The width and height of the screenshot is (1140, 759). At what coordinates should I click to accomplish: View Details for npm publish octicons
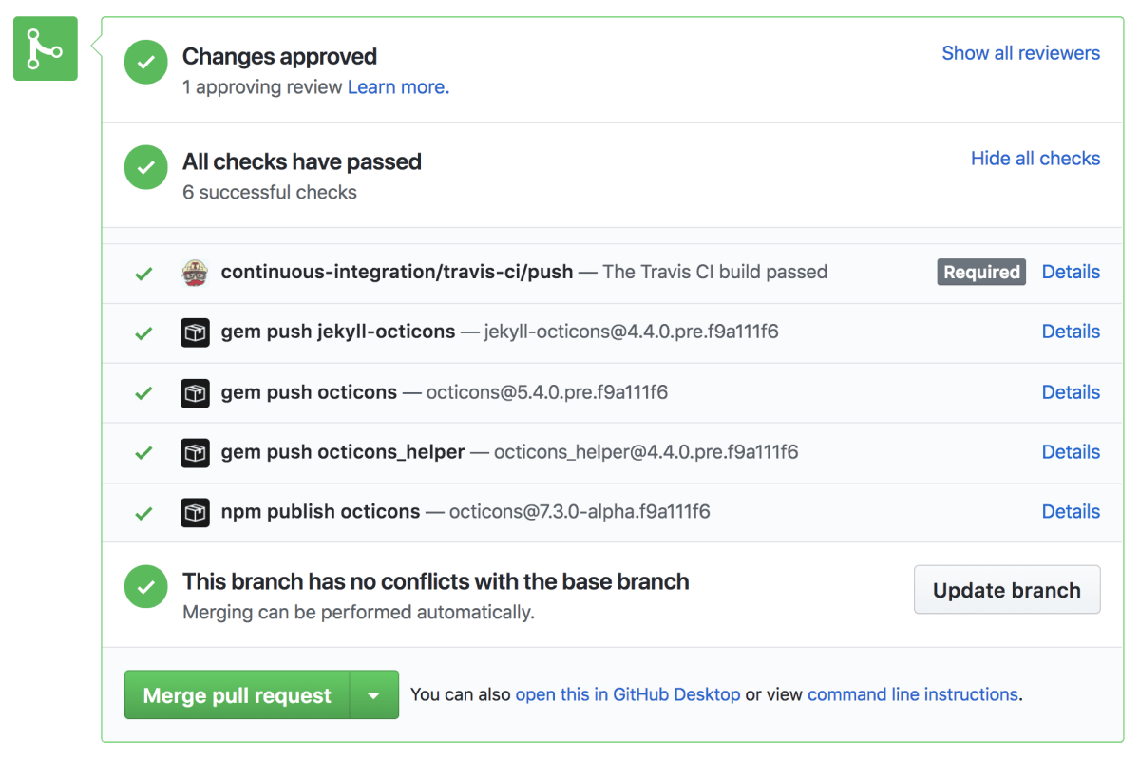click(1071, 511)
